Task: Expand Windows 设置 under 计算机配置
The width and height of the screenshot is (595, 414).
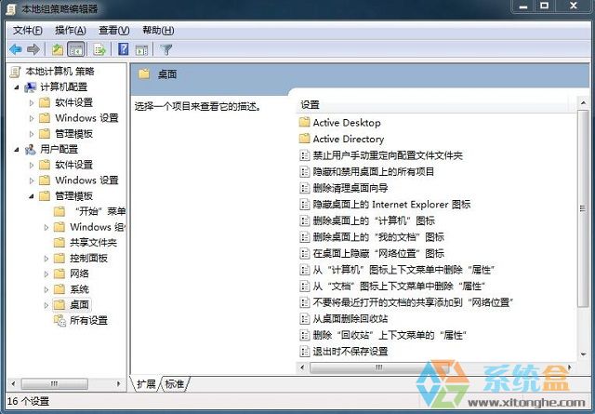Action: coord(32,118)
